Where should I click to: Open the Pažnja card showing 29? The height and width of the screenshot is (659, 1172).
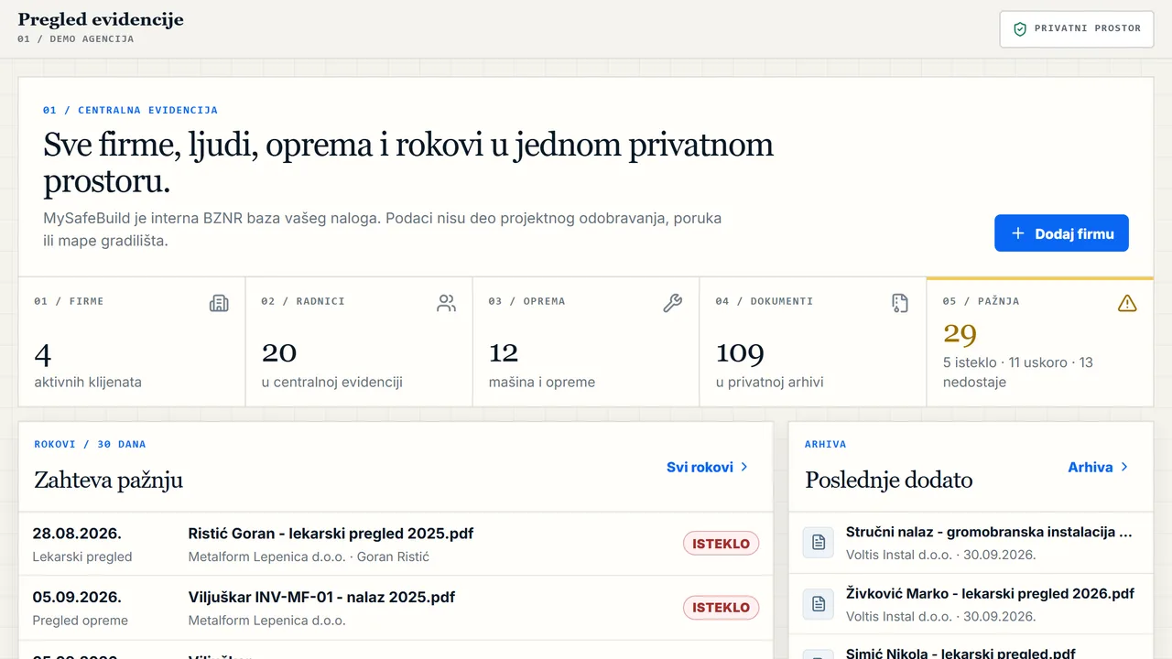tap(1040, 341)
